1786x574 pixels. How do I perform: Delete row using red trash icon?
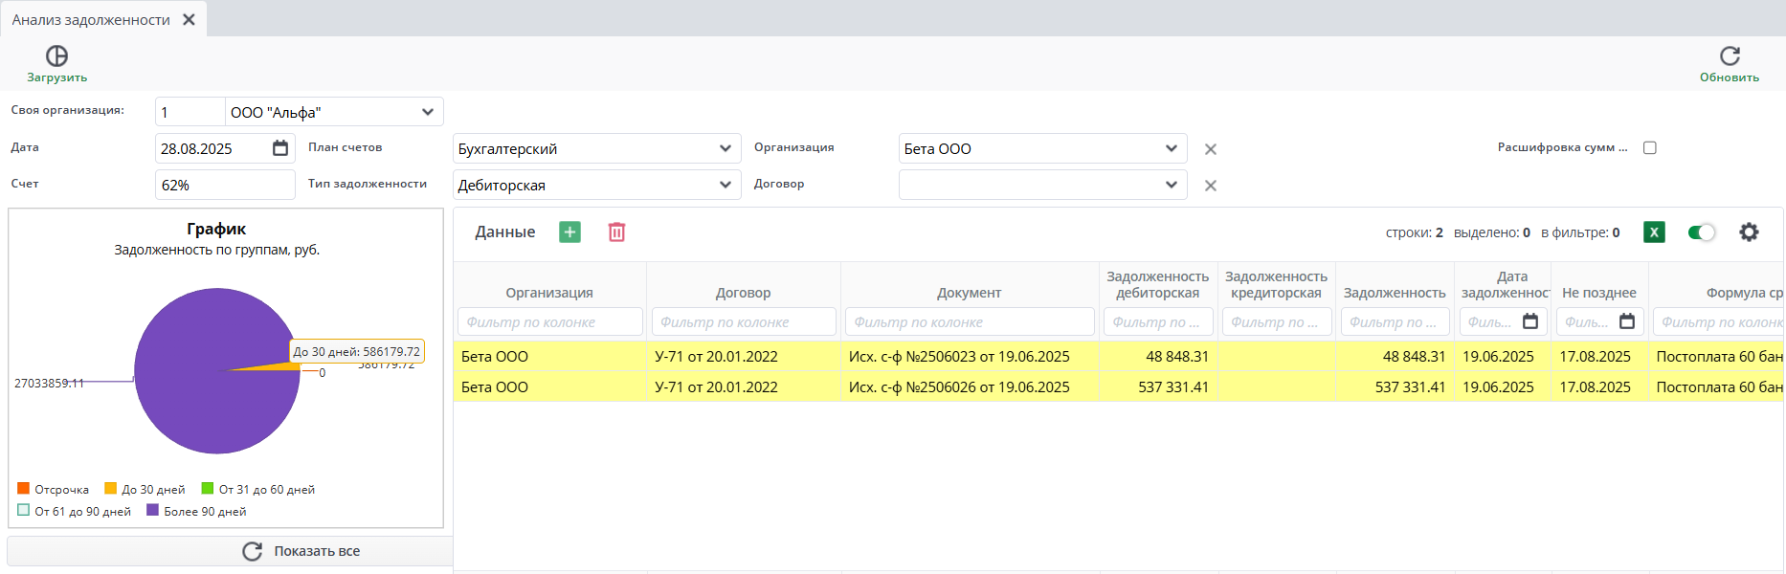(616, 232)
